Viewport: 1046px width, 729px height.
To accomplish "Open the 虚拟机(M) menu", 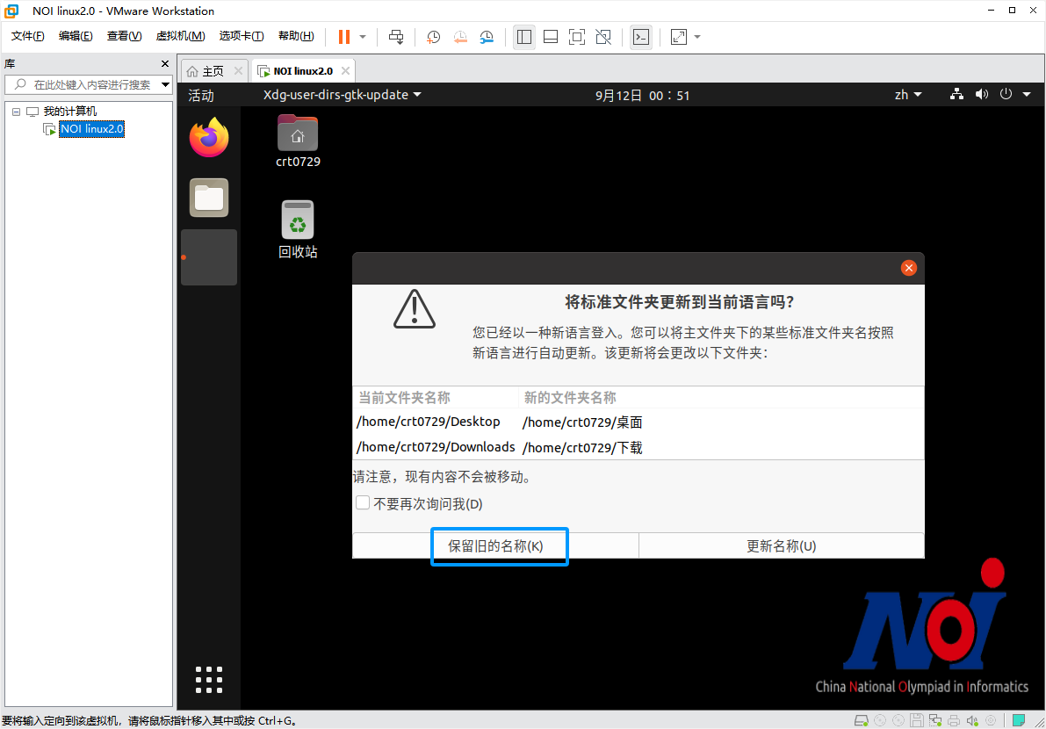I will 180,36.
